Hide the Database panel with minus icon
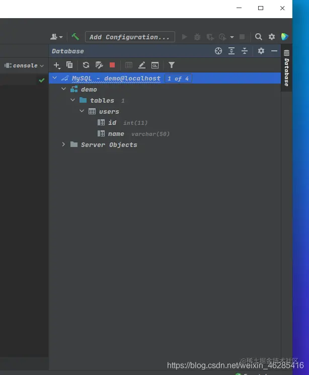The height and width of the screenshot is (375, 309). click(x=274, y=51)
